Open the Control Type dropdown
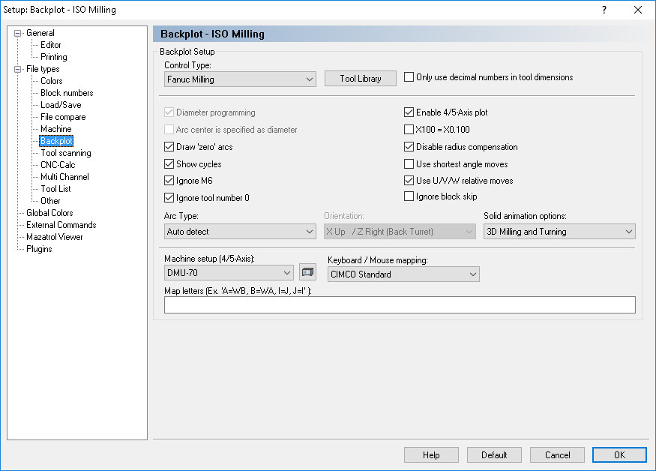656x471 pixels. point(240,79)
